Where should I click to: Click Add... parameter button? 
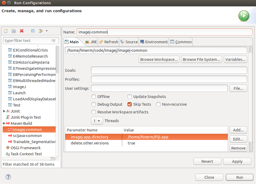coord(238,130)
